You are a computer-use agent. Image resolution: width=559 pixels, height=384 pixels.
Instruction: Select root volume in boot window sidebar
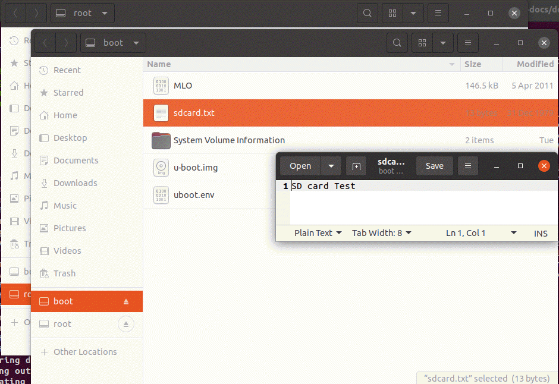(x=87, y=324)
